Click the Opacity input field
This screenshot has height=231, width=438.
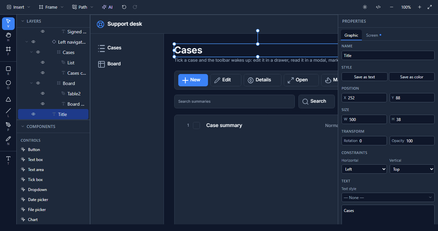point(412,141)
